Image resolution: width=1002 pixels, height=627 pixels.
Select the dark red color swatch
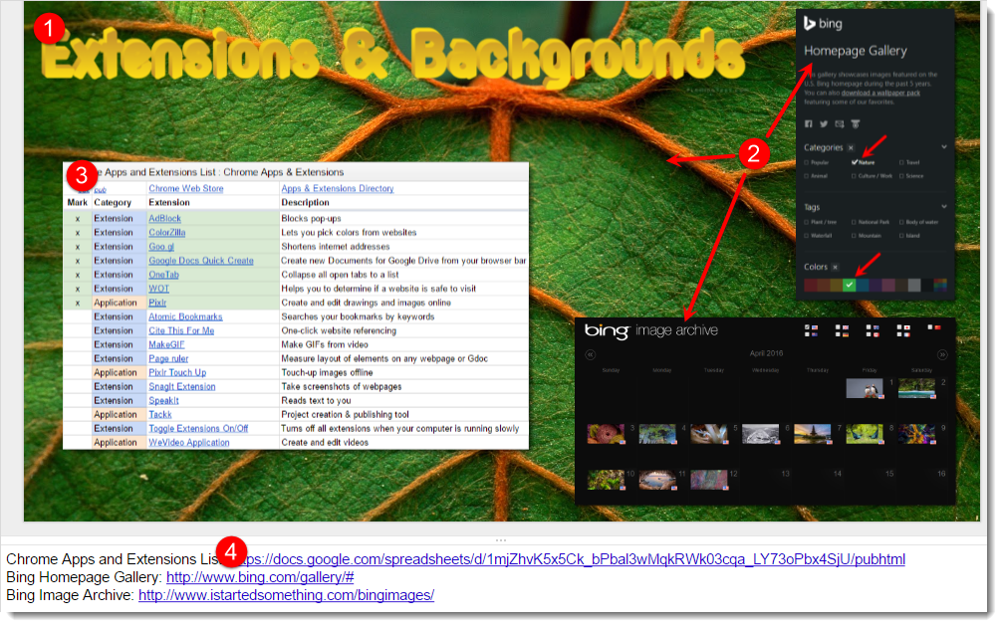811,285
